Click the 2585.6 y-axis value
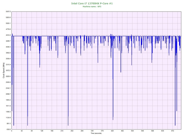Image resolution: width=184 pixels, height=138 pixels. [x=8, y=82]
